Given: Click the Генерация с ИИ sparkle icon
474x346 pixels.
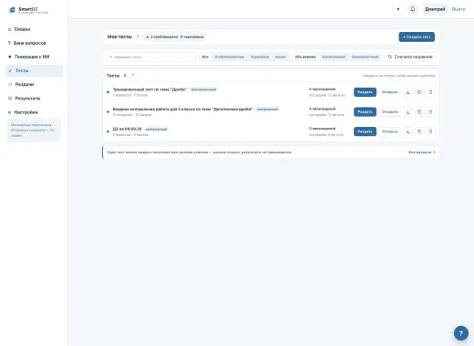Looking at the screenshot, I should click(10, 57).
